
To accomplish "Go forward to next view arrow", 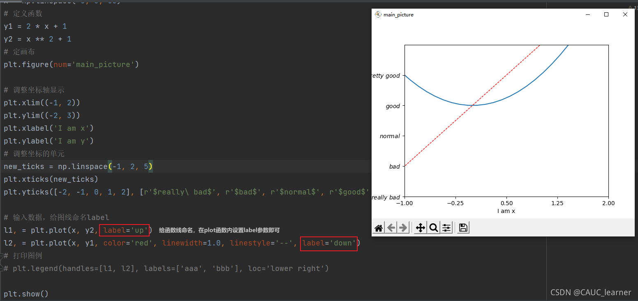I will [x=403, y=227].
